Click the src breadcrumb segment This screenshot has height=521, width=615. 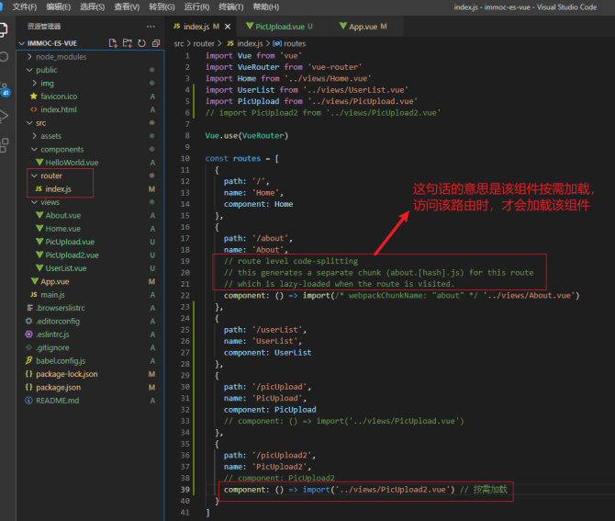click(x=179, y=43)
